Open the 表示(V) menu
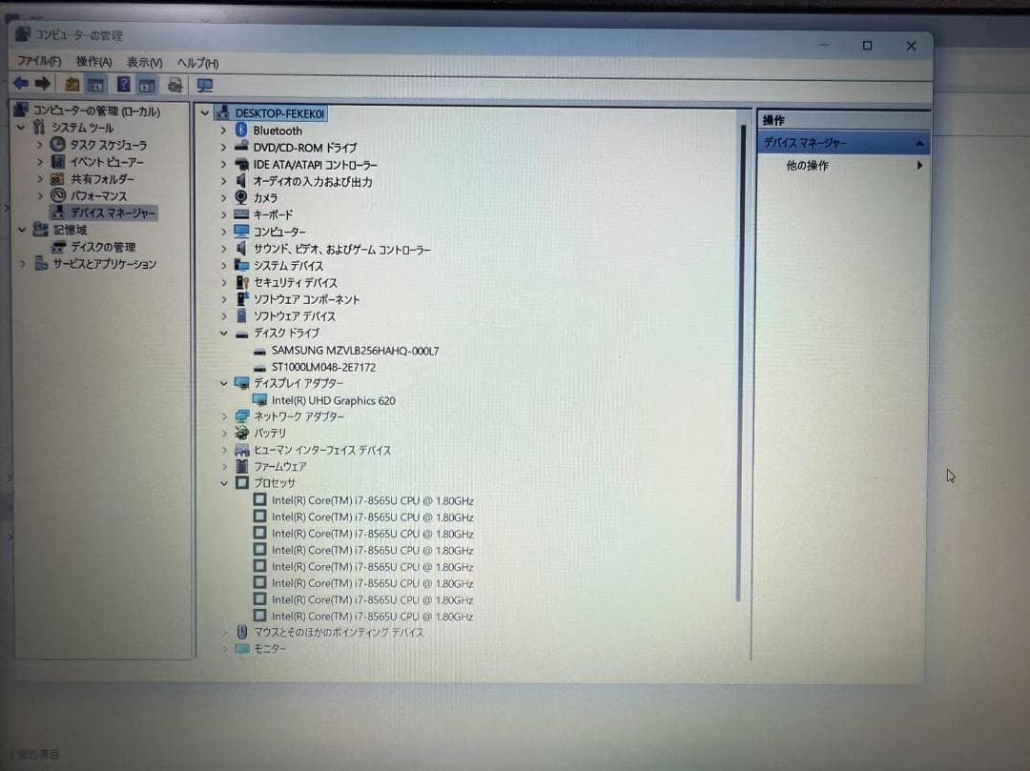This screenshot has height=771, width=1030. click(x=144, y=62)
